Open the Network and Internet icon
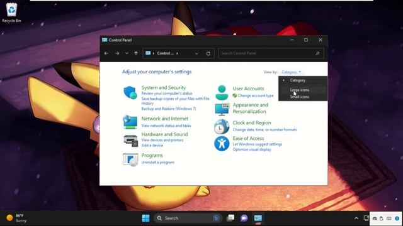The width and height of the screenshot is (403, 226). pos(130,122)
